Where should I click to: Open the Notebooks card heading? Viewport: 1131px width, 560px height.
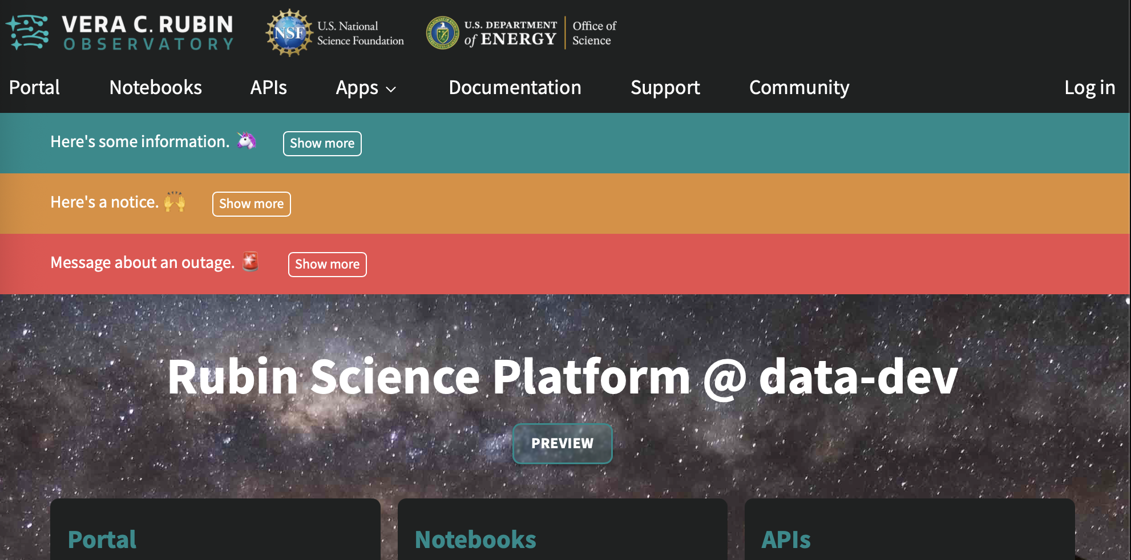[x=475, y=539]
